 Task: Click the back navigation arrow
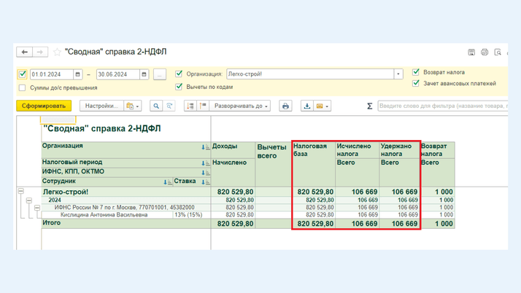point(24,52)
